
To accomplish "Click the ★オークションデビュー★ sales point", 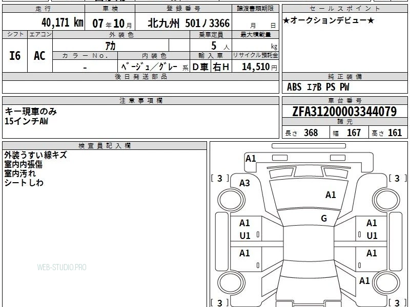I will coord(329,20).
